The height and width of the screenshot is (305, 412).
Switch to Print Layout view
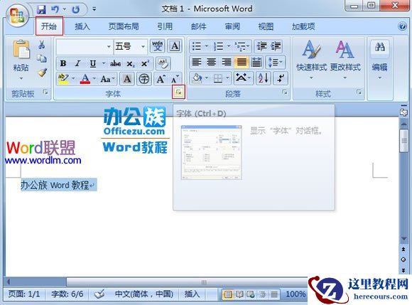pyautogui.click(x=228, y=294)
